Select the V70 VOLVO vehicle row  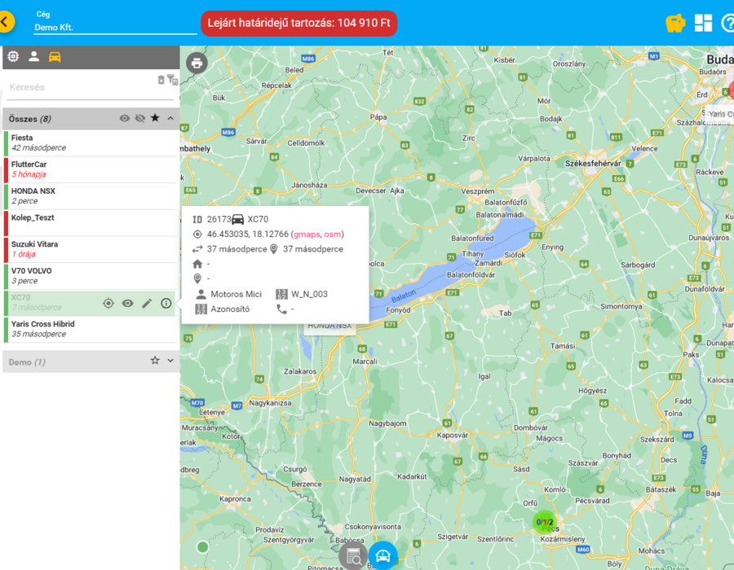point(91,276)
